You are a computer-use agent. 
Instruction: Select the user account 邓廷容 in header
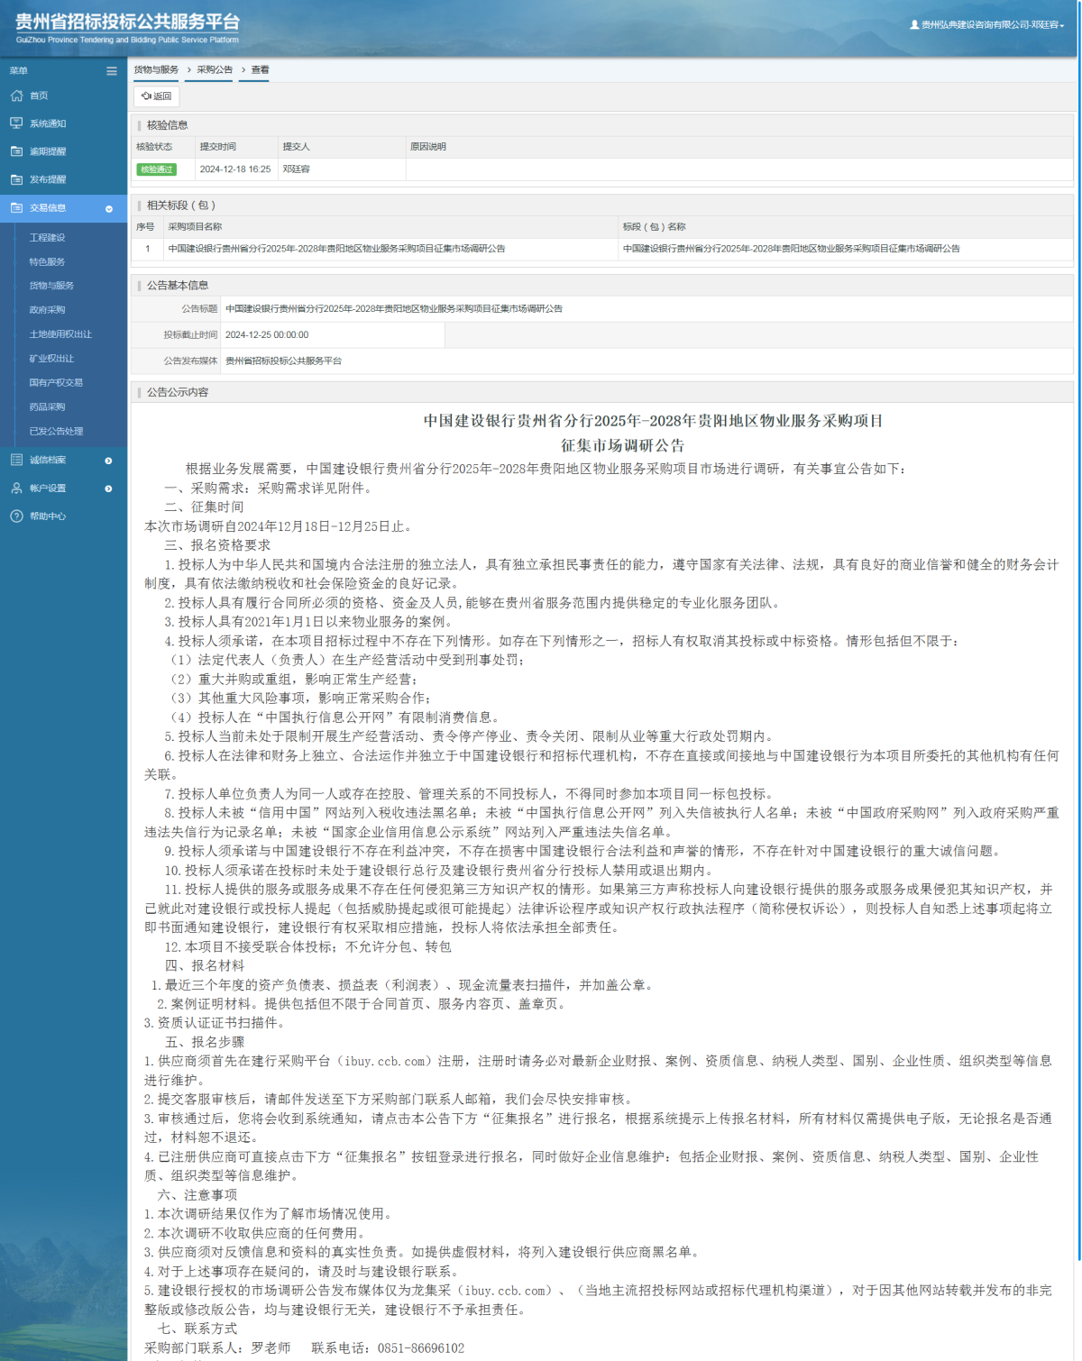[986, 26]
